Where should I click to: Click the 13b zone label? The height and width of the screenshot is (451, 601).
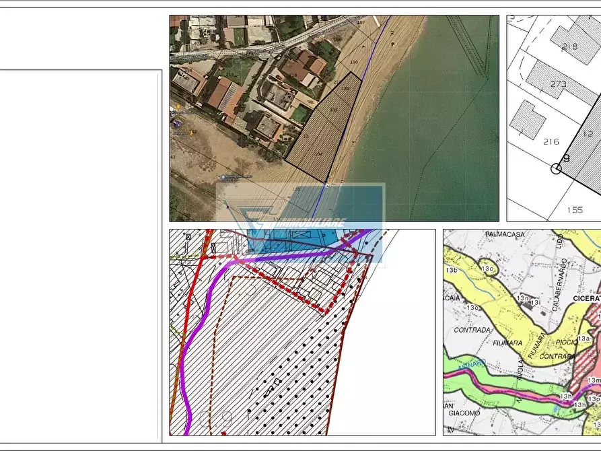tap(451, 270)
